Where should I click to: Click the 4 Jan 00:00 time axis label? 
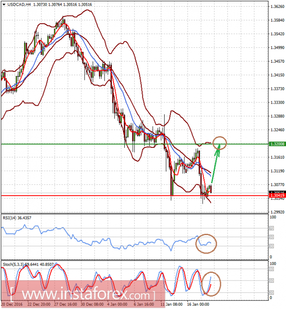coord(117,304)
